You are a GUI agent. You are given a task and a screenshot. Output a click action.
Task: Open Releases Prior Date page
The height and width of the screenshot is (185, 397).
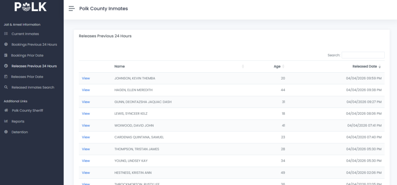click(27, 77)
